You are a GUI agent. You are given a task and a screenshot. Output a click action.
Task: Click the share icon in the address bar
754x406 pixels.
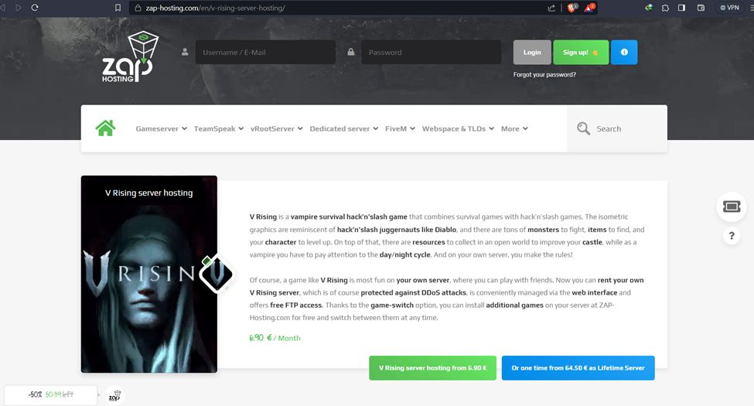point(551,8)
